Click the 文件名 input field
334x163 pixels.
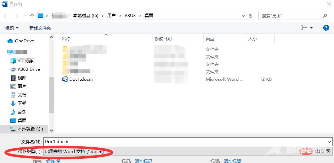(x=185, y=142)
